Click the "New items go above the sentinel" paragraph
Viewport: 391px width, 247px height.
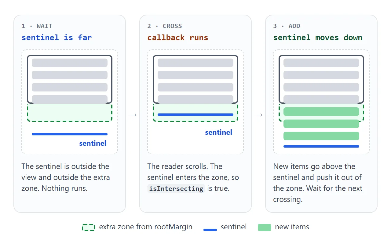pyautogui.click(x=318, y=183)
